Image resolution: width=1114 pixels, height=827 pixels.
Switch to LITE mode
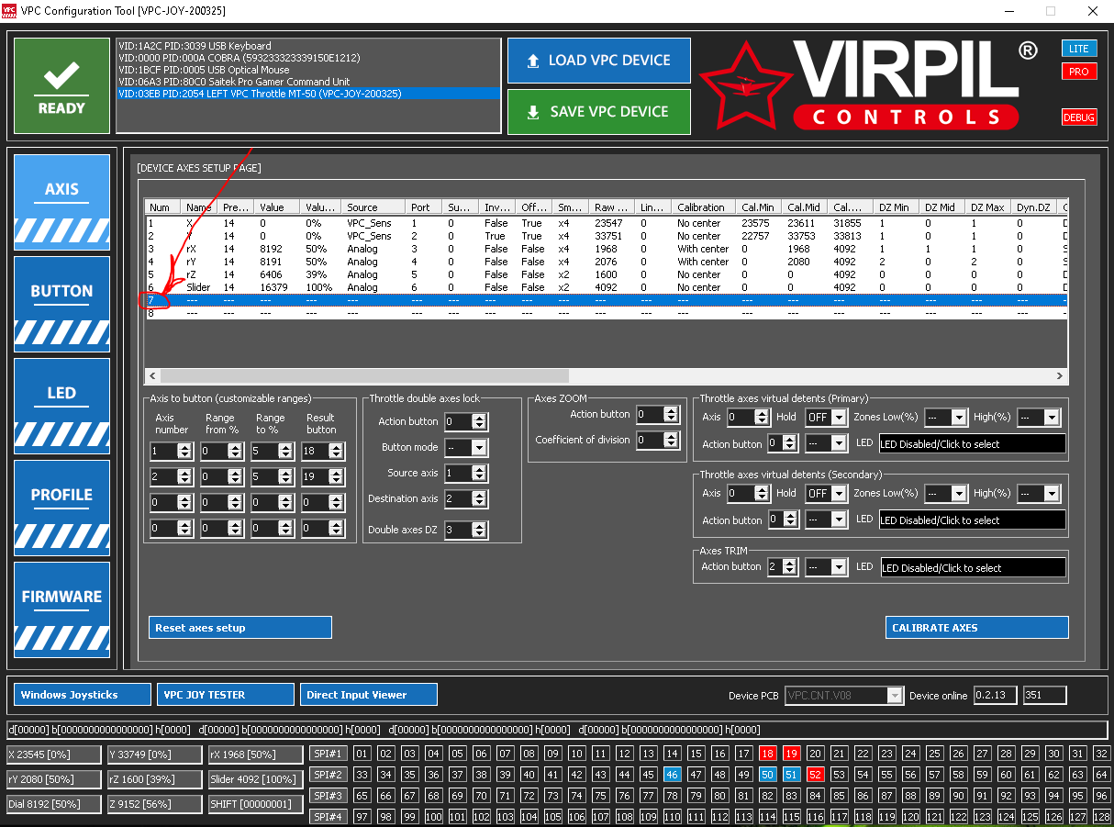(x=1079, y=49)
